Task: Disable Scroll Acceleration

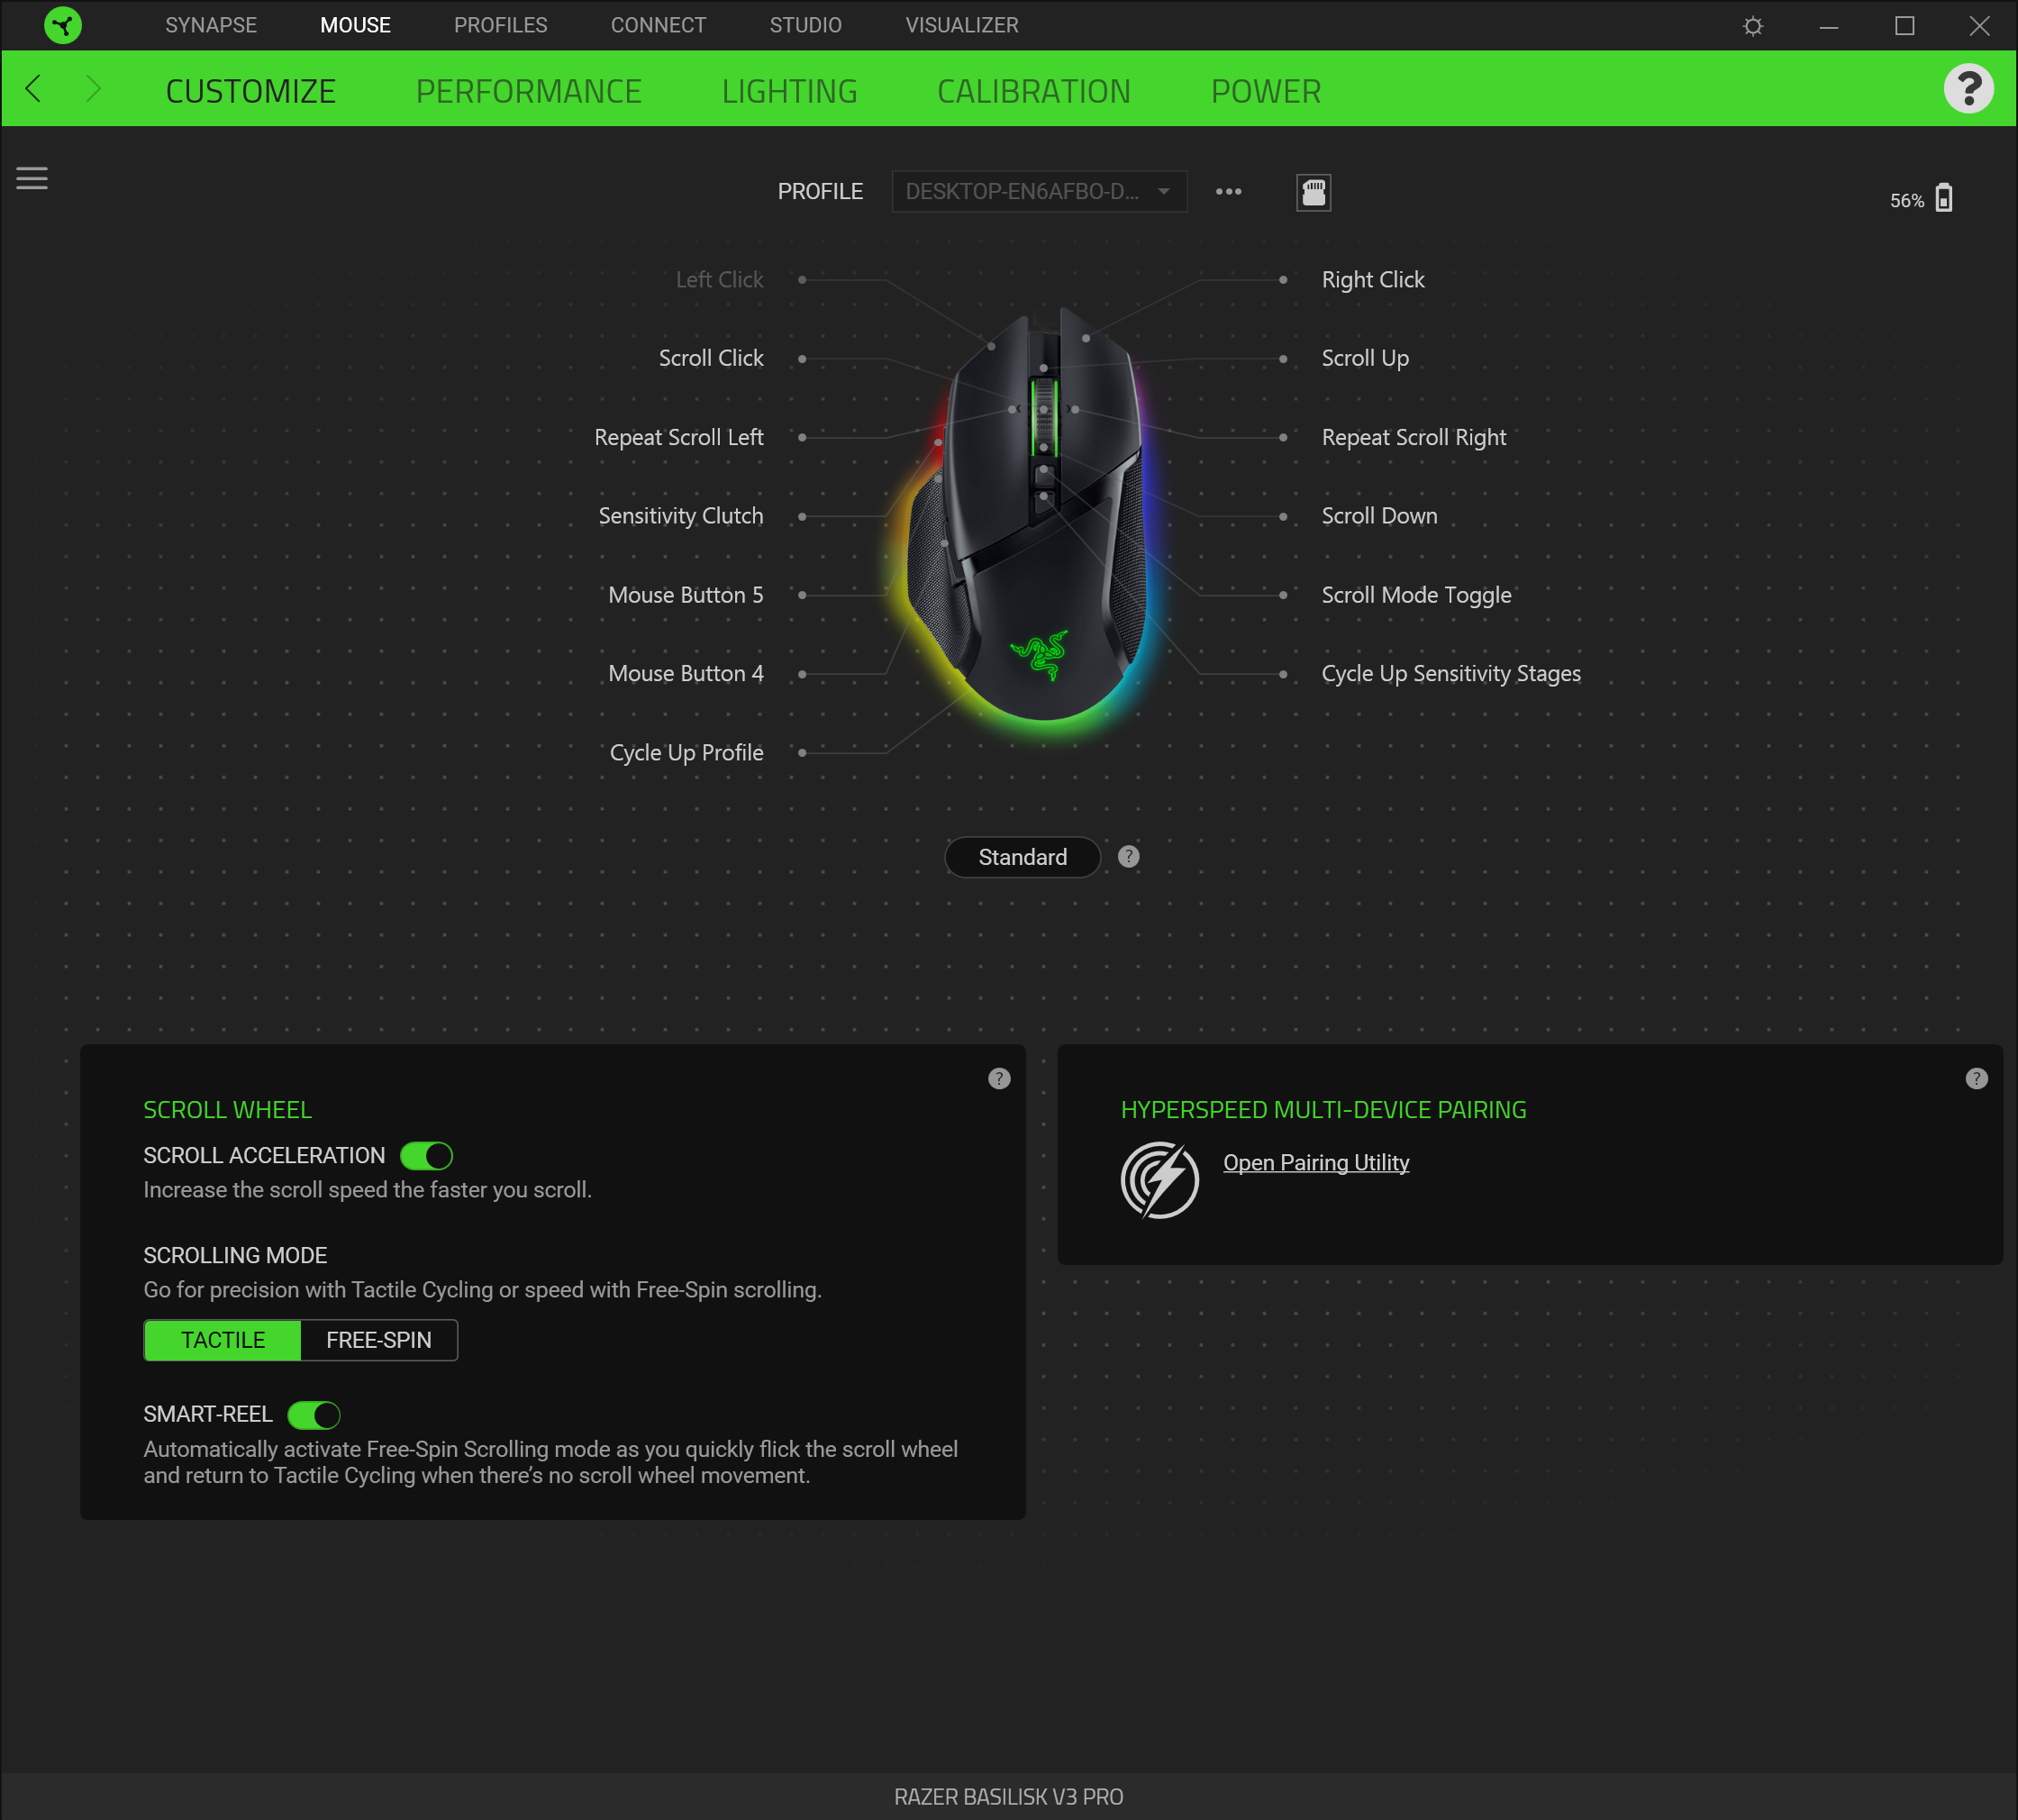Action: [427, 1155]
